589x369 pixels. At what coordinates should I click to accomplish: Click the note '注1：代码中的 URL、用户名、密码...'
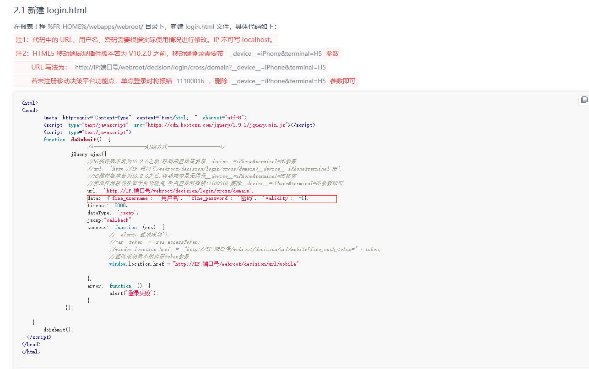click(x=146, y=40)
